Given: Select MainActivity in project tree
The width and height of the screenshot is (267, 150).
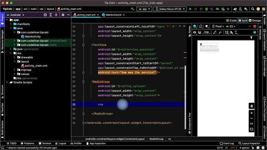Looking at the screenshot, I should pyautogui.click(x=31, y=37).
